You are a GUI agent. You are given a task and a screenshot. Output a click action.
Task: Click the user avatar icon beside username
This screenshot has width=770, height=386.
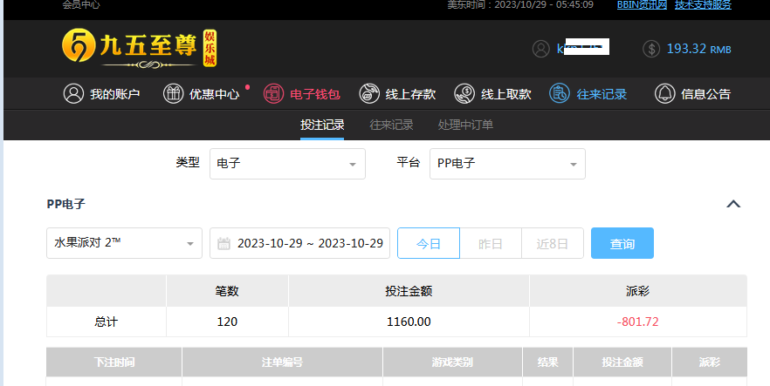pos(540,49)
